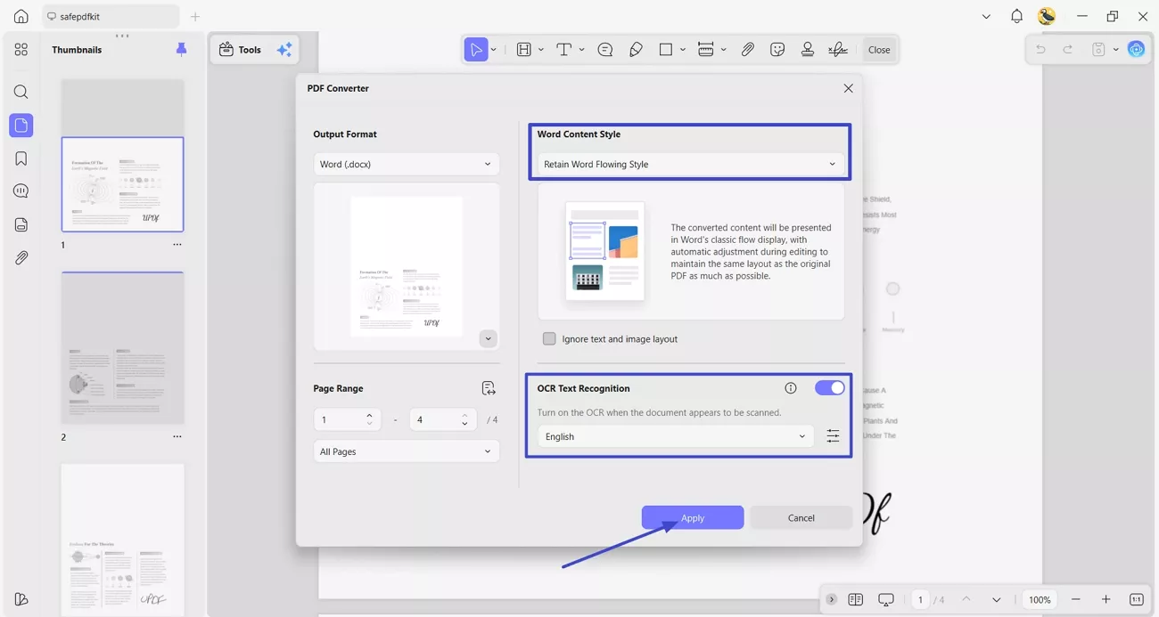Open the Retain Word Flowing Style dropdown
Screen dimensions: 1159x617
[691, 164]
